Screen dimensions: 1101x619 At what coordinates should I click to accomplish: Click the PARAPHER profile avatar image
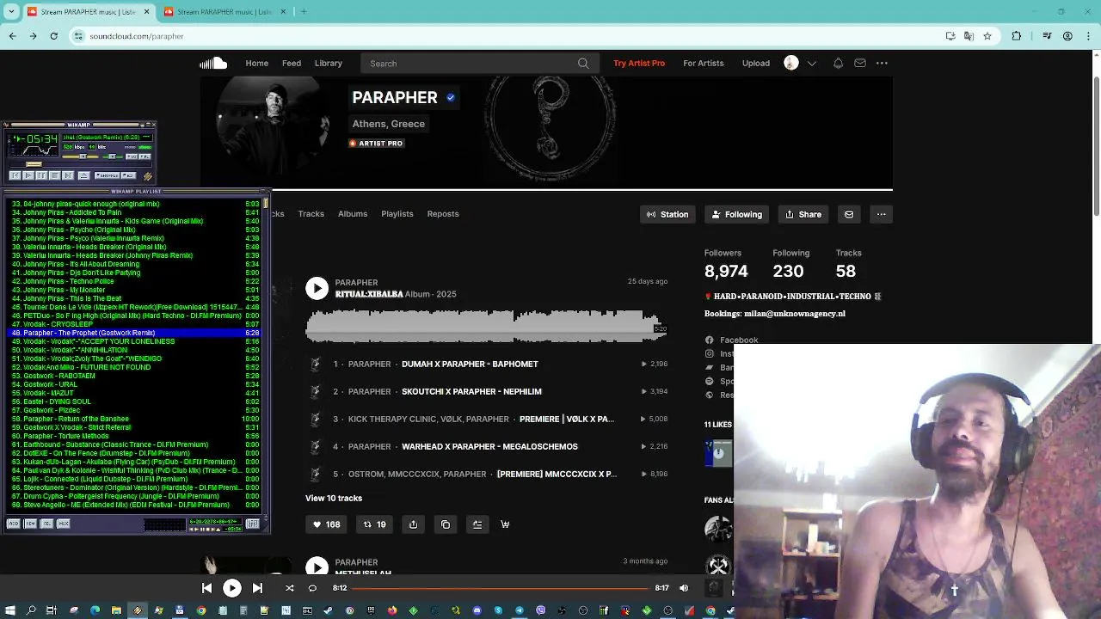click(274, 120)
